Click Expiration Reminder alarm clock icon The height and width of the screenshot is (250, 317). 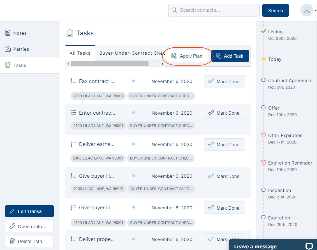pos(263,163)
